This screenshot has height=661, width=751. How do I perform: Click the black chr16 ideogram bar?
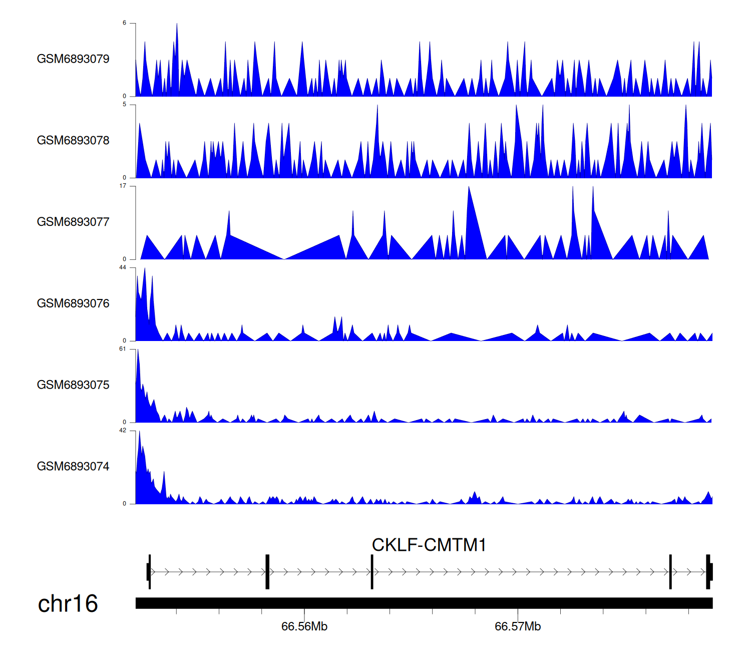[x=424, y=603]
